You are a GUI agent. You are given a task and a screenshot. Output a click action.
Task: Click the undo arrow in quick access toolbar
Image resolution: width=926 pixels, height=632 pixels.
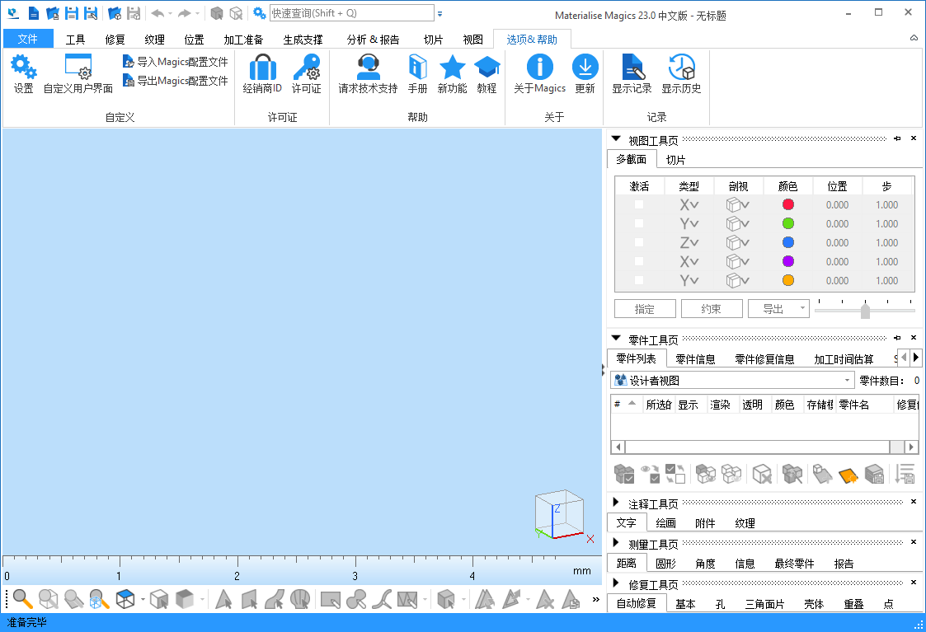tap(157, 13)
